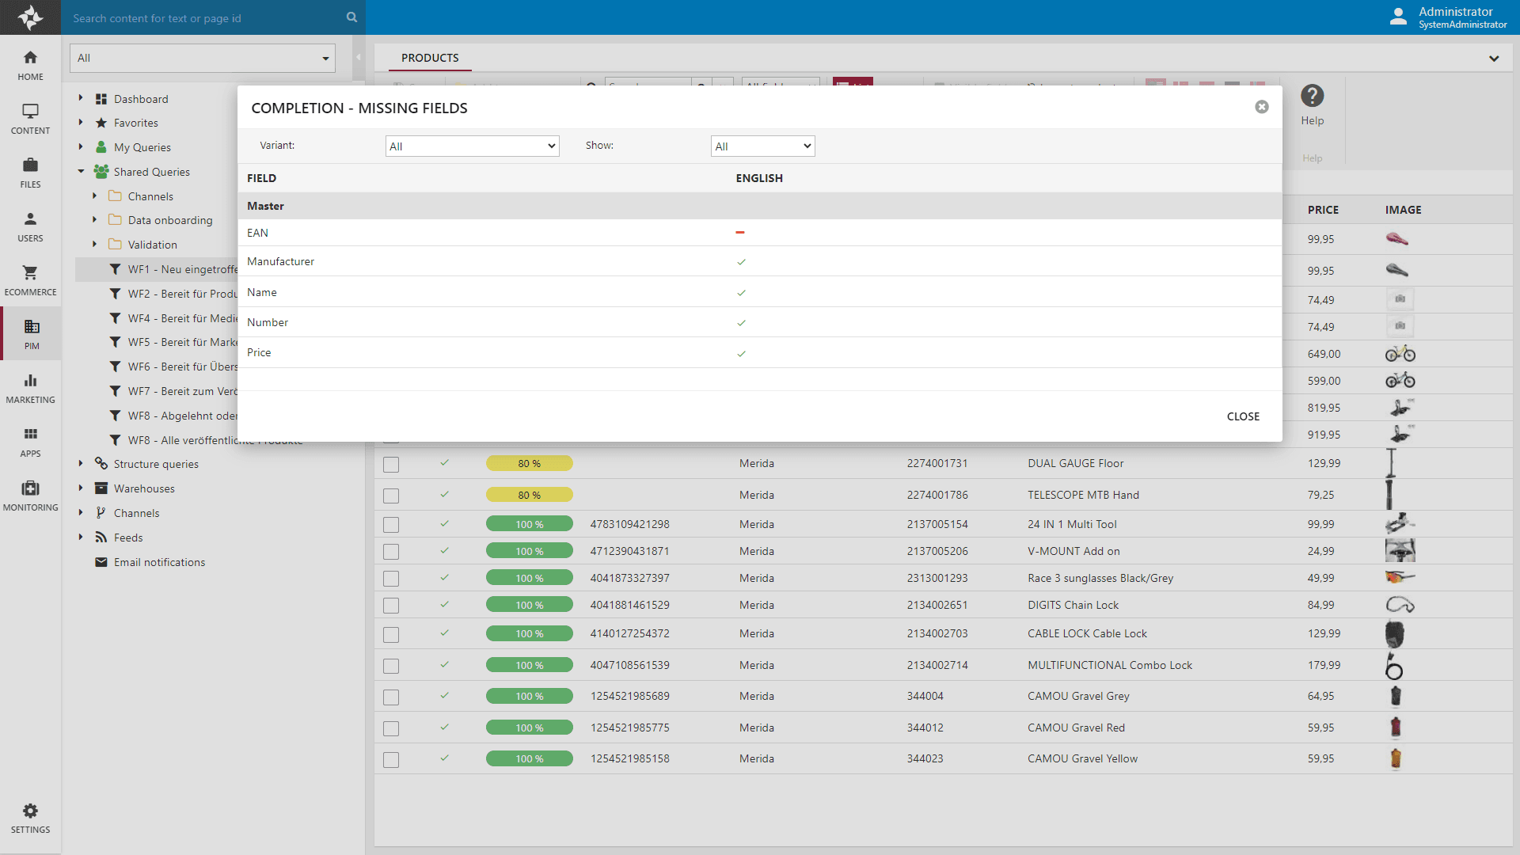Collapse the Shared Queries node
The width and height of the screenshot is (1520, 855).
coord(81,171)
